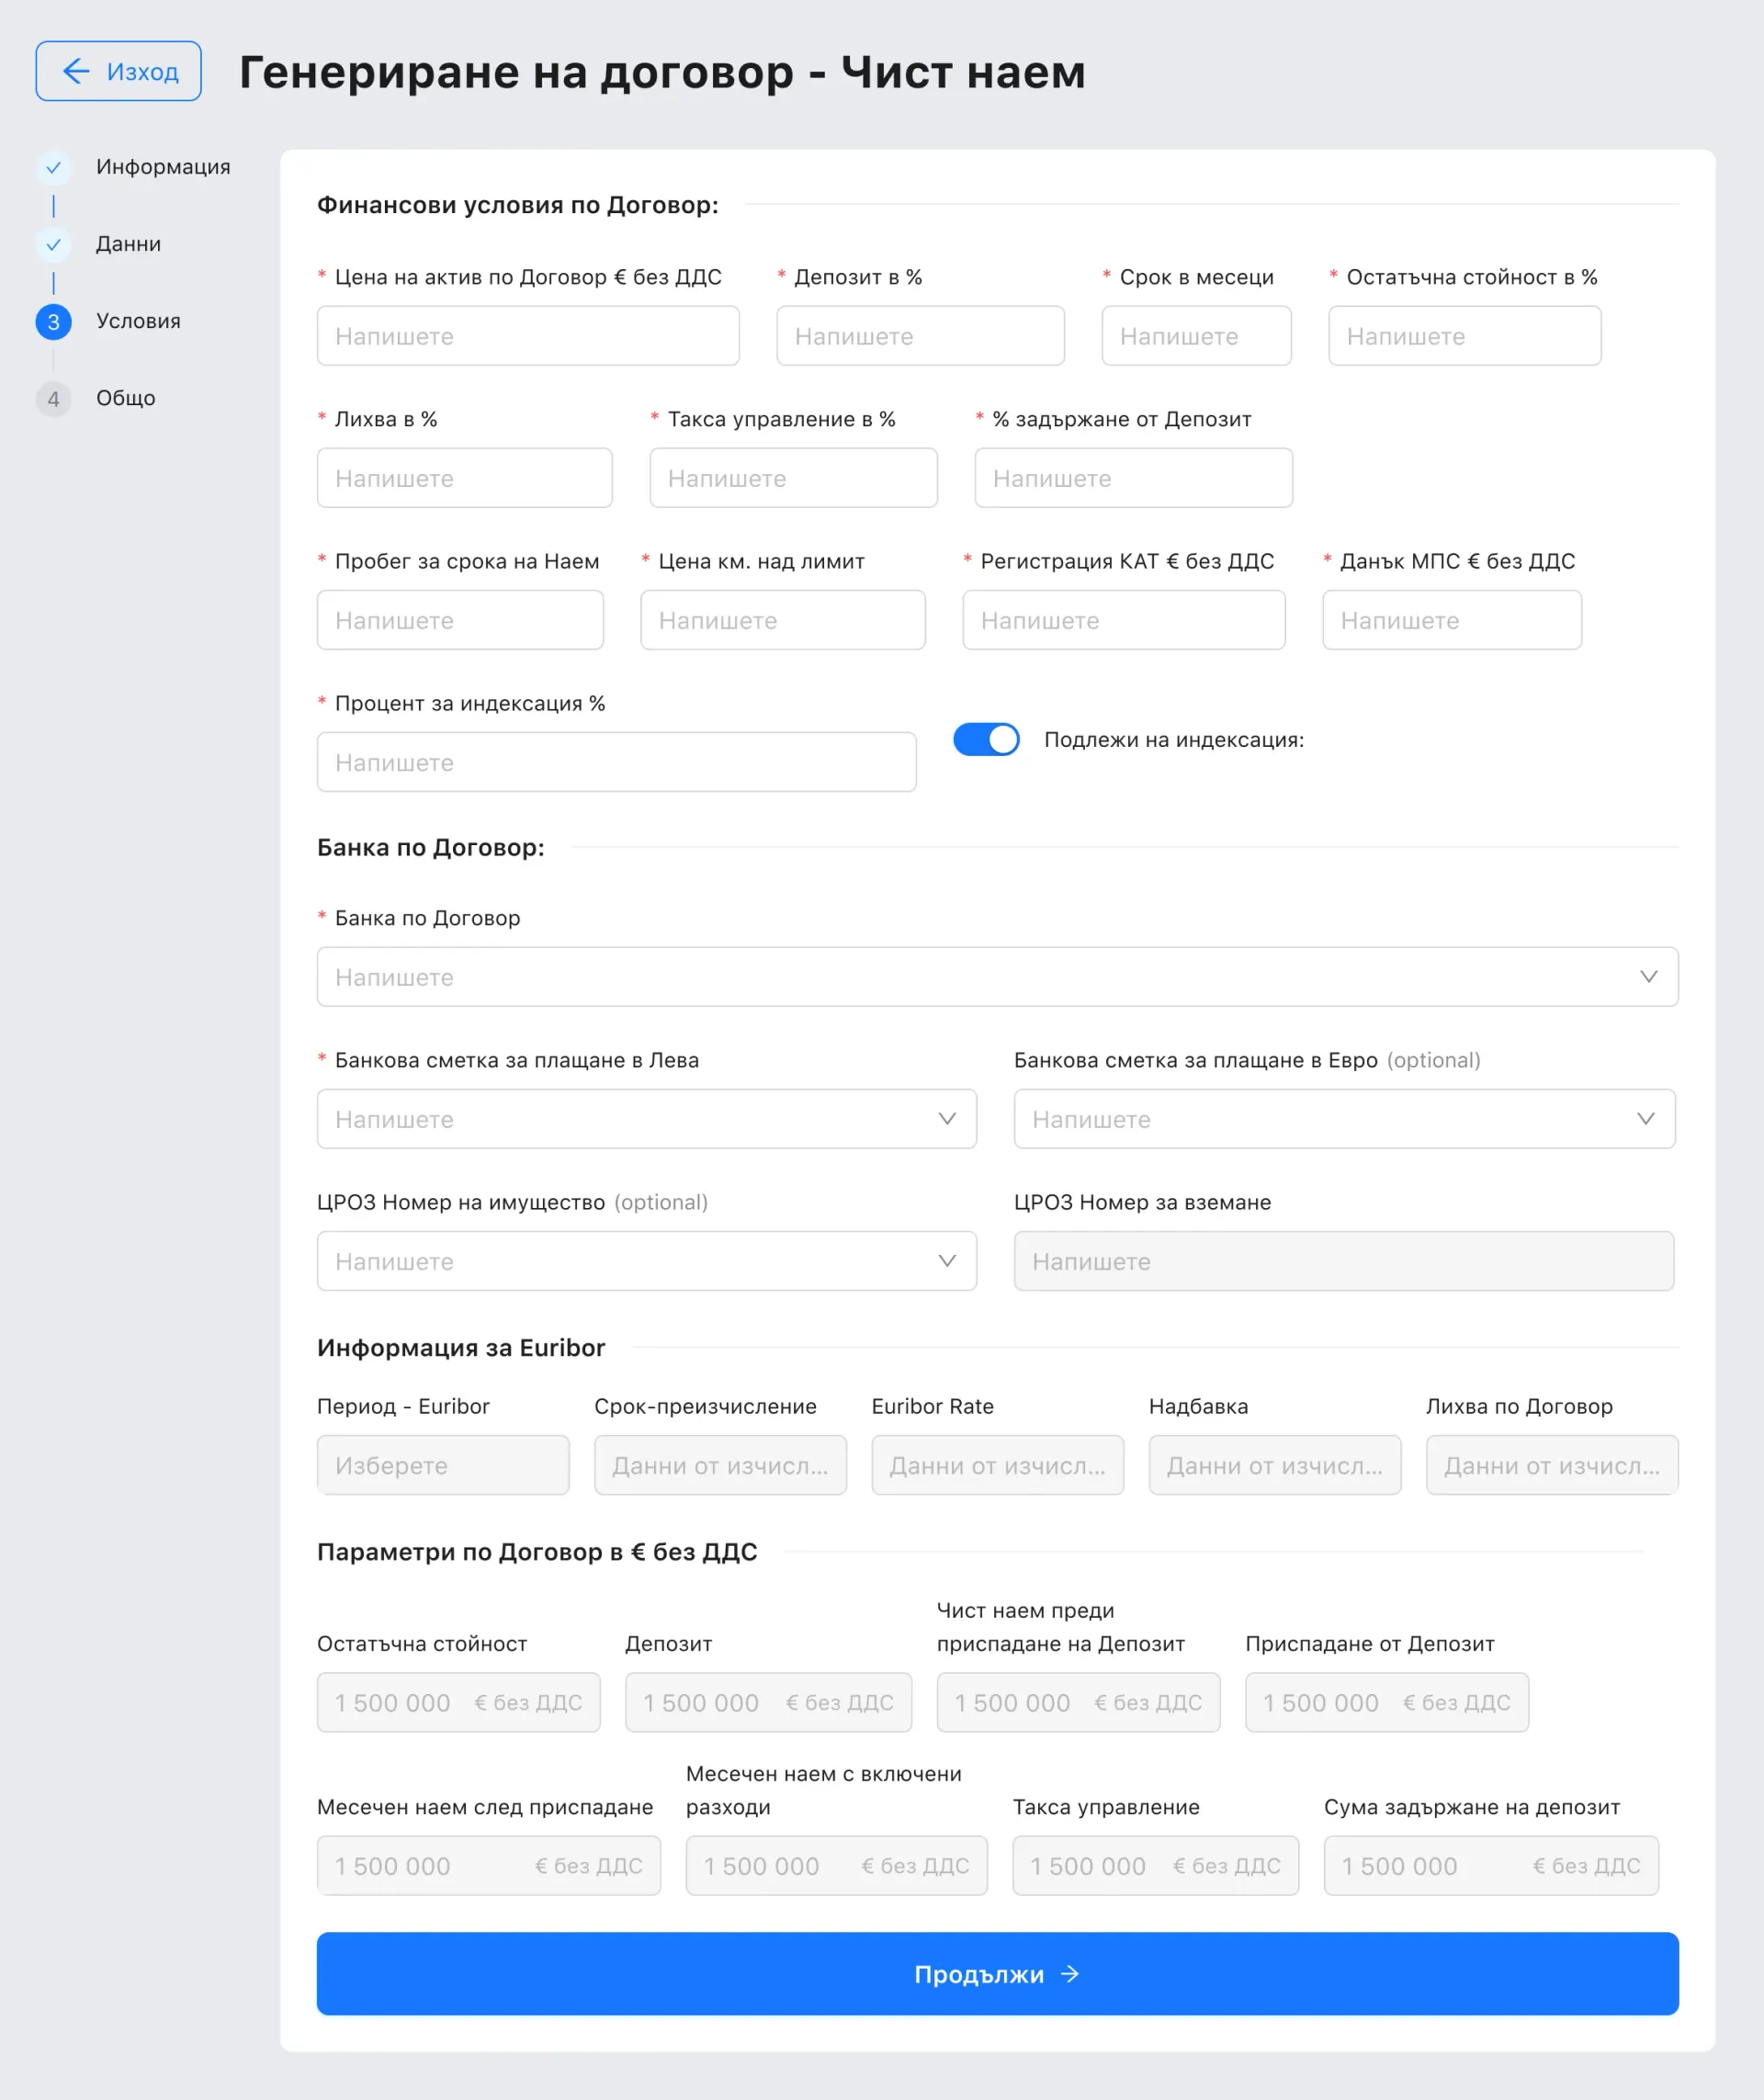Image resolution: width=1764 pixels, height=2100 pixels.
Task: Click Месечен наем с включени разходи field
Action: (x=836, y=1864)
